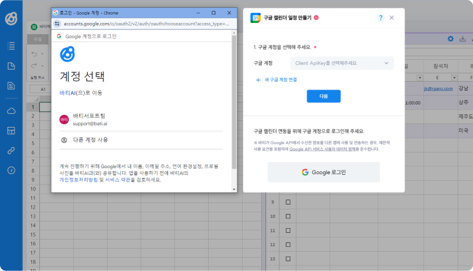
Task: Click the blue settings gear icon
Action: (451, 39)
